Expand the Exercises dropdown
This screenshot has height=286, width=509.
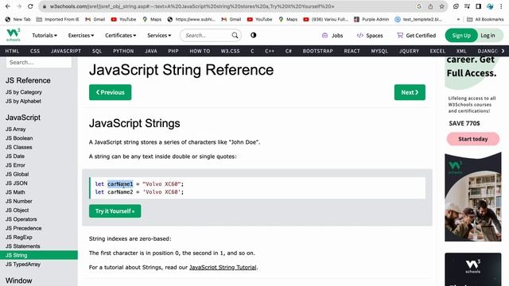(x=81, y=35)
